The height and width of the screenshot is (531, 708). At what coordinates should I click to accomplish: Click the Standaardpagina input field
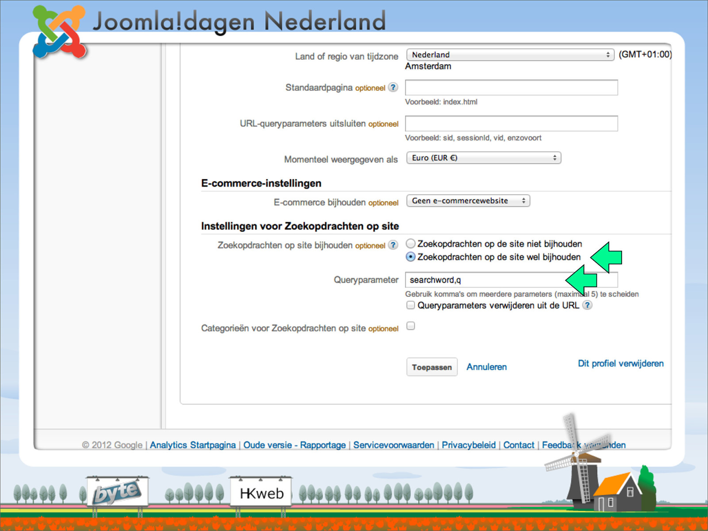tap(512, 87)
